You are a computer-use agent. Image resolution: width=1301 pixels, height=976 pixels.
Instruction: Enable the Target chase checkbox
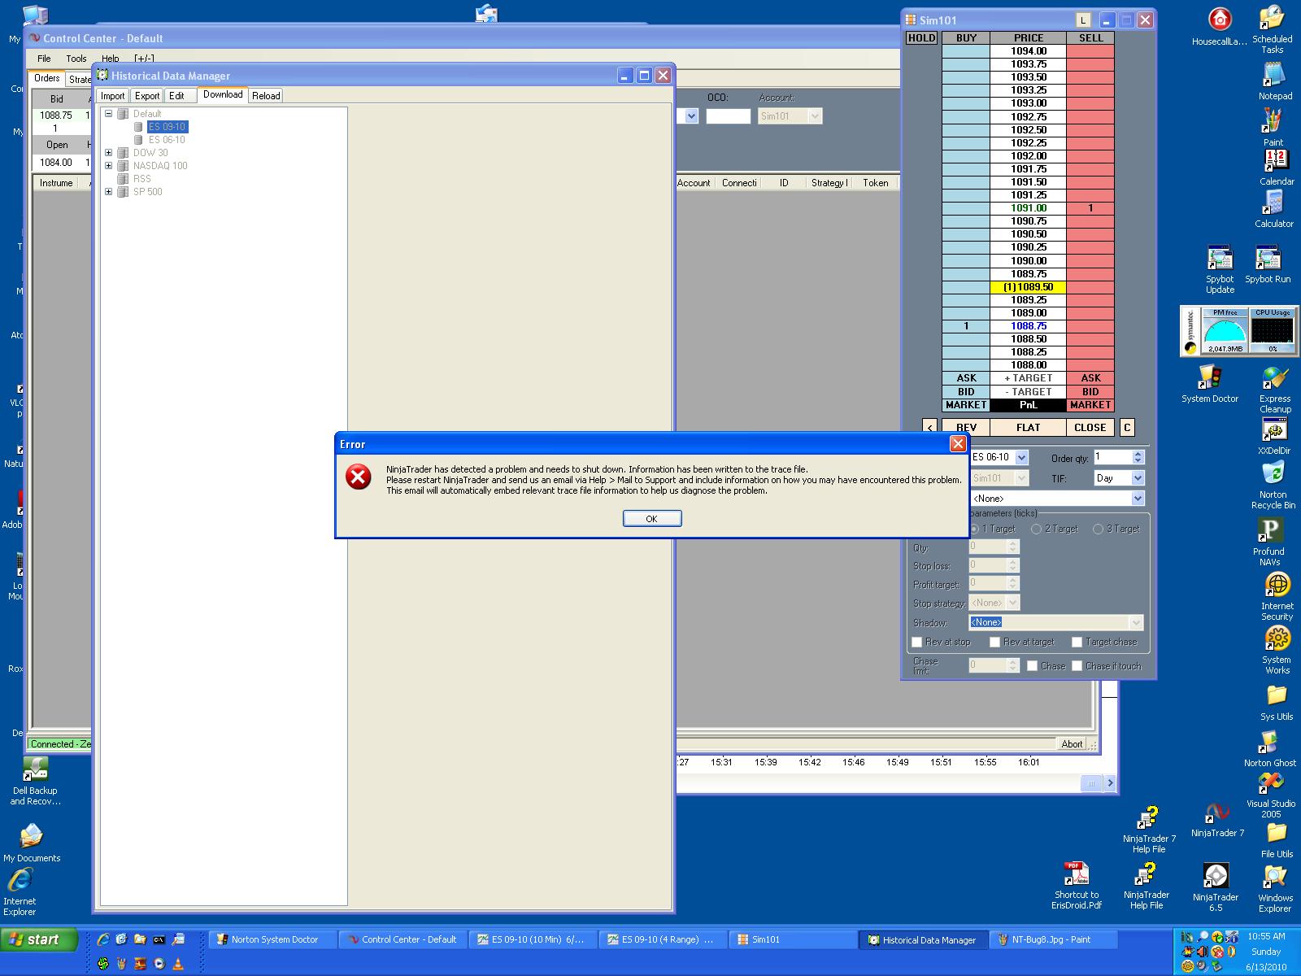[x=1077, y=642]
